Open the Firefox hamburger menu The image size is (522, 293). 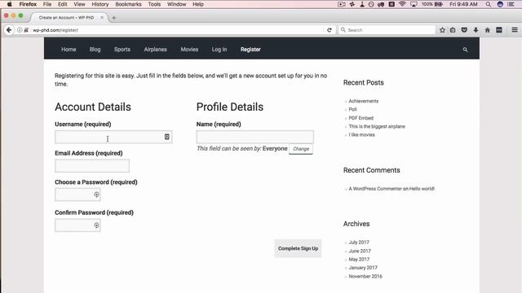pos(515,30)
